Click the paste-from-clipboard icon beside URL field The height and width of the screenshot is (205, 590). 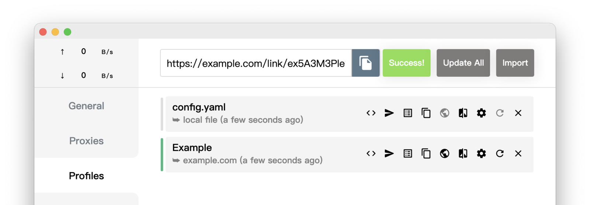point(365,63)
